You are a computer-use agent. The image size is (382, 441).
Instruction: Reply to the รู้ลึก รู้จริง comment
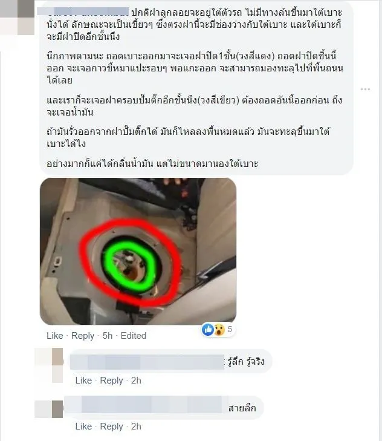click(112, 381)
